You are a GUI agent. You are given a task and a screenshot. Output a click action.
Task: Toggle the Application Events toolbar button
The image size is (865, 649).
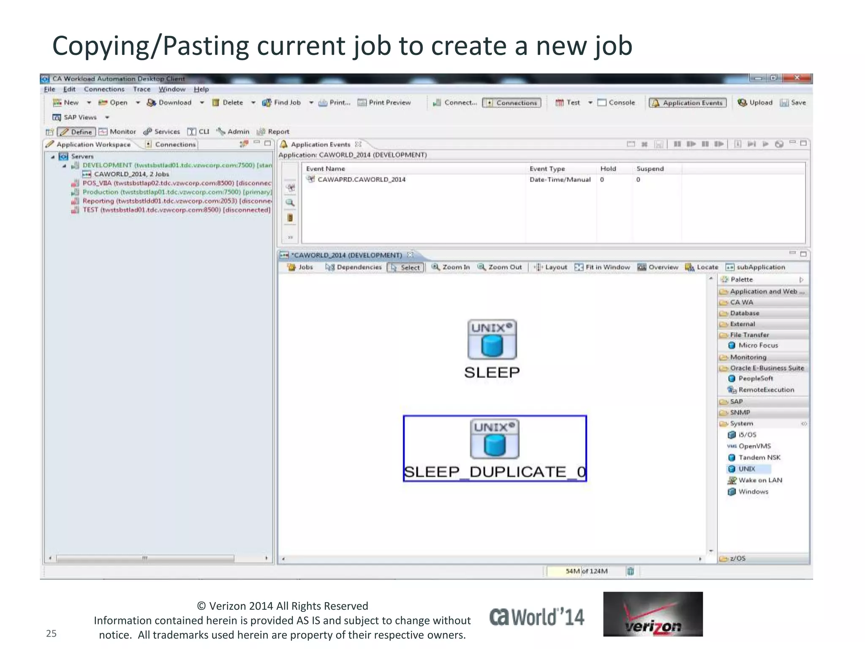pyautogui.click(x=688, y=103)
